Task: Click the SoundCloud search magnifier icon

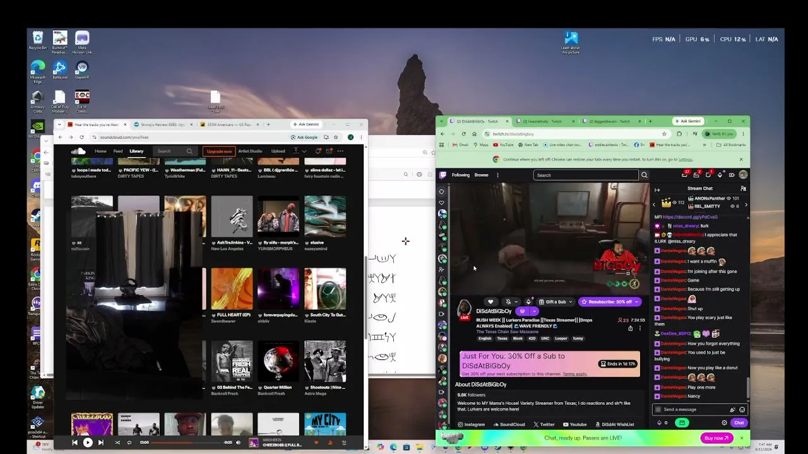Action: click(189, 151)
